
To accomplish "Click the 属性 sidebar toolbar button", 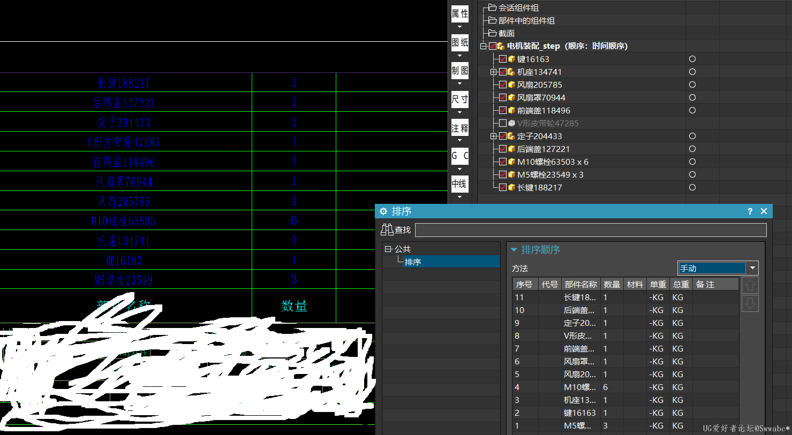I will point(459,14).
